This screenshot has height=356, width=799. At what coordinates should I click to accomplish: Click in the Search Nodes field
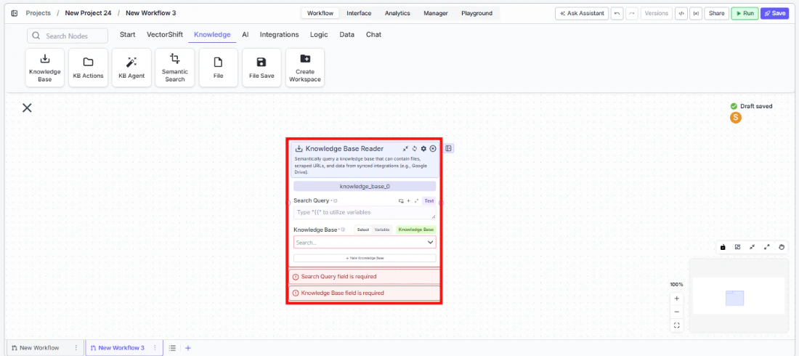tap(68, 36)
